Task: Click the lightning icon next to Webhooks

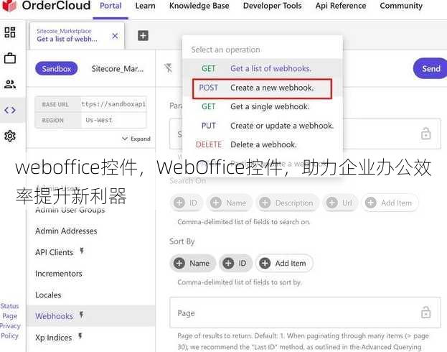Action: [82, 315]
